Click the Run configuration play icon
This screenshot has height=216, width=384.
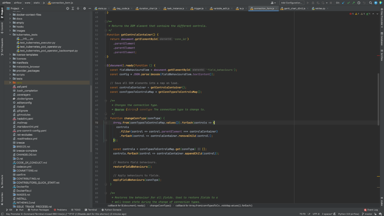308,3
